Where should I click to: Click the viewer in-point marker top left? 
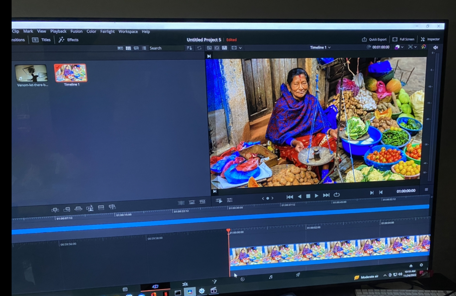(x=209, y=56)
